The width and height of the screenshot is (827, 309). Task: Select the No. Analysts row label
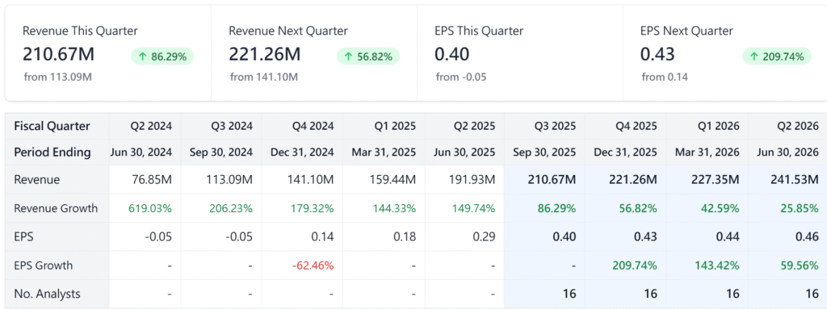(48, 294)
